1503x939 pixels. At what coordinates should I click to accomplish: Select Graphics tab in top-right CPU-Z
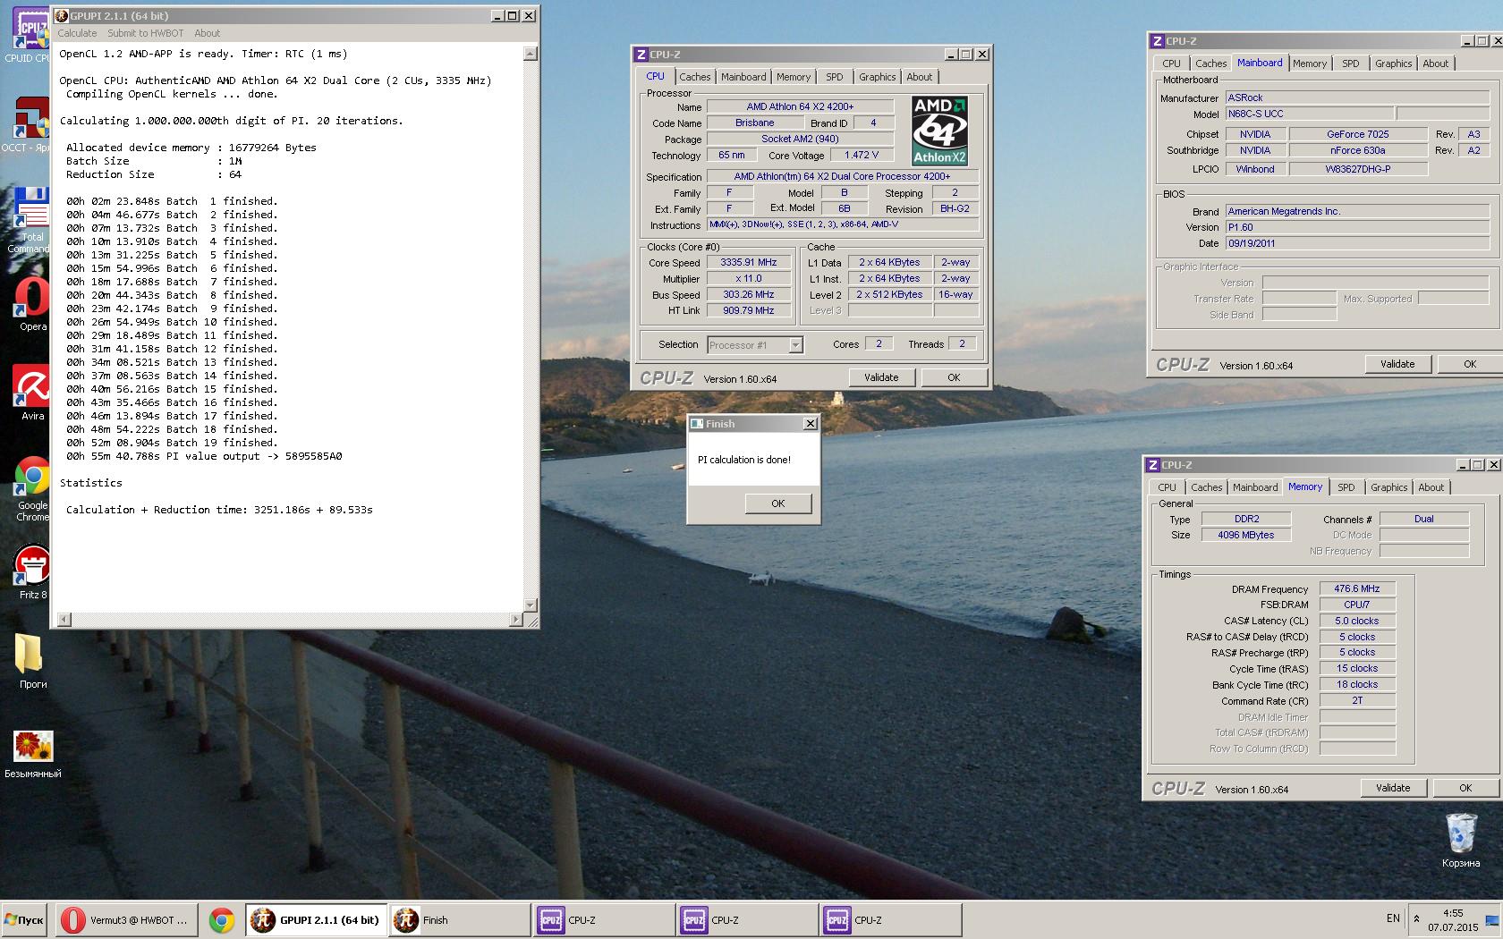coord(1393,63)
